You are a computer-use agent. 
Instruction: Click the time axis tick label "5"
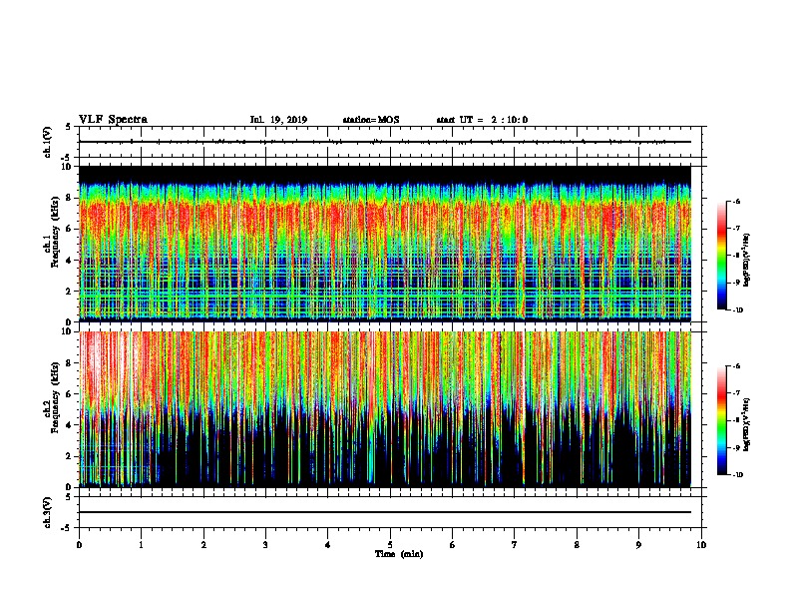[390, 545]
